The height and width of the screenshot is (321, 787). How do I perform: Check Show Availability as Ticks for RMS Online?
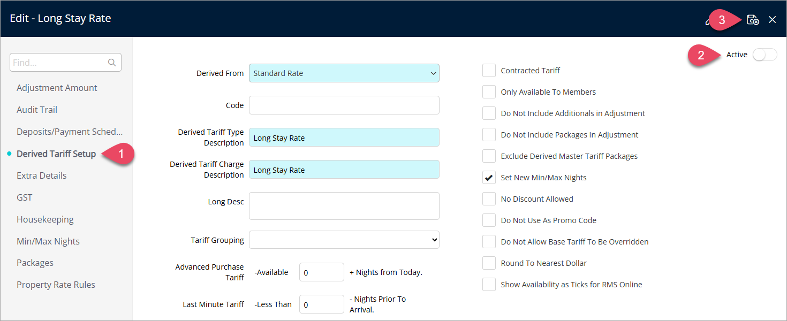[489, 285]
